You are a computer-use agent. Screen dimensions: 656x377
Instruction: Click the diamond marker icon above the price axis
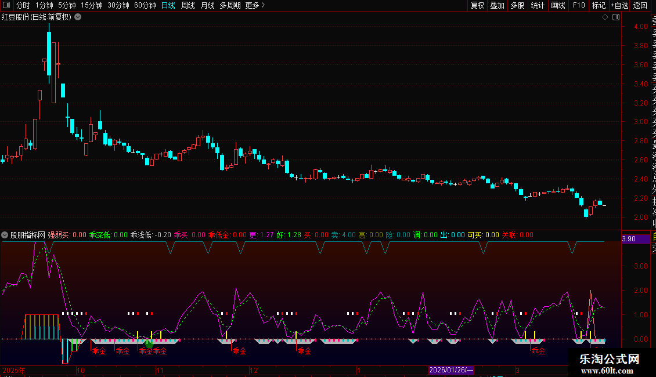605,17
